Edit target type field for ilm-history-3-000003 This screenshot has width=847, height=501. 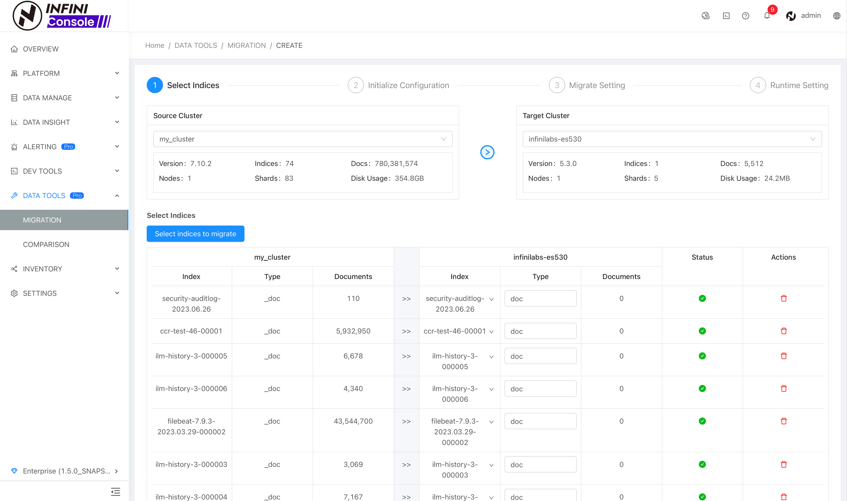(540, 464)
